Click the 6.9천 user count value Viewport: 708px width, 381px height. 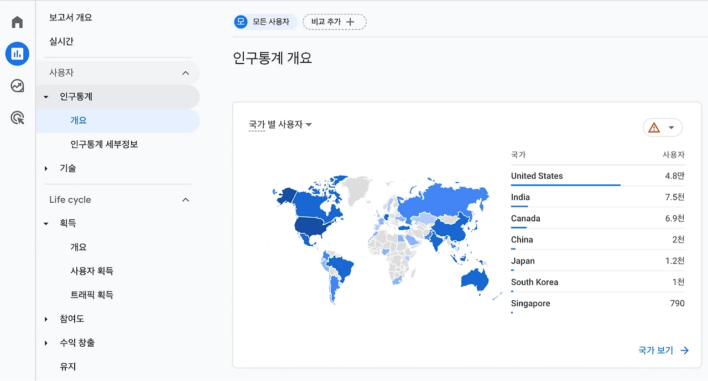675,219
